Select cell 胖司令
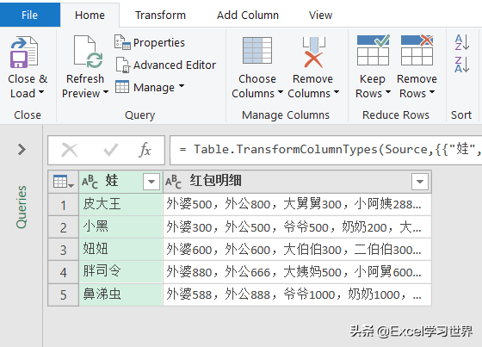The width and height of the screenshot is (482, 347). [x=120, y=272]
